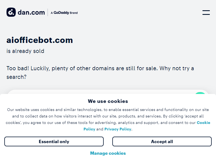Click the word 'search?' in the message
216x162 pixels.
(x=16, y=77)
